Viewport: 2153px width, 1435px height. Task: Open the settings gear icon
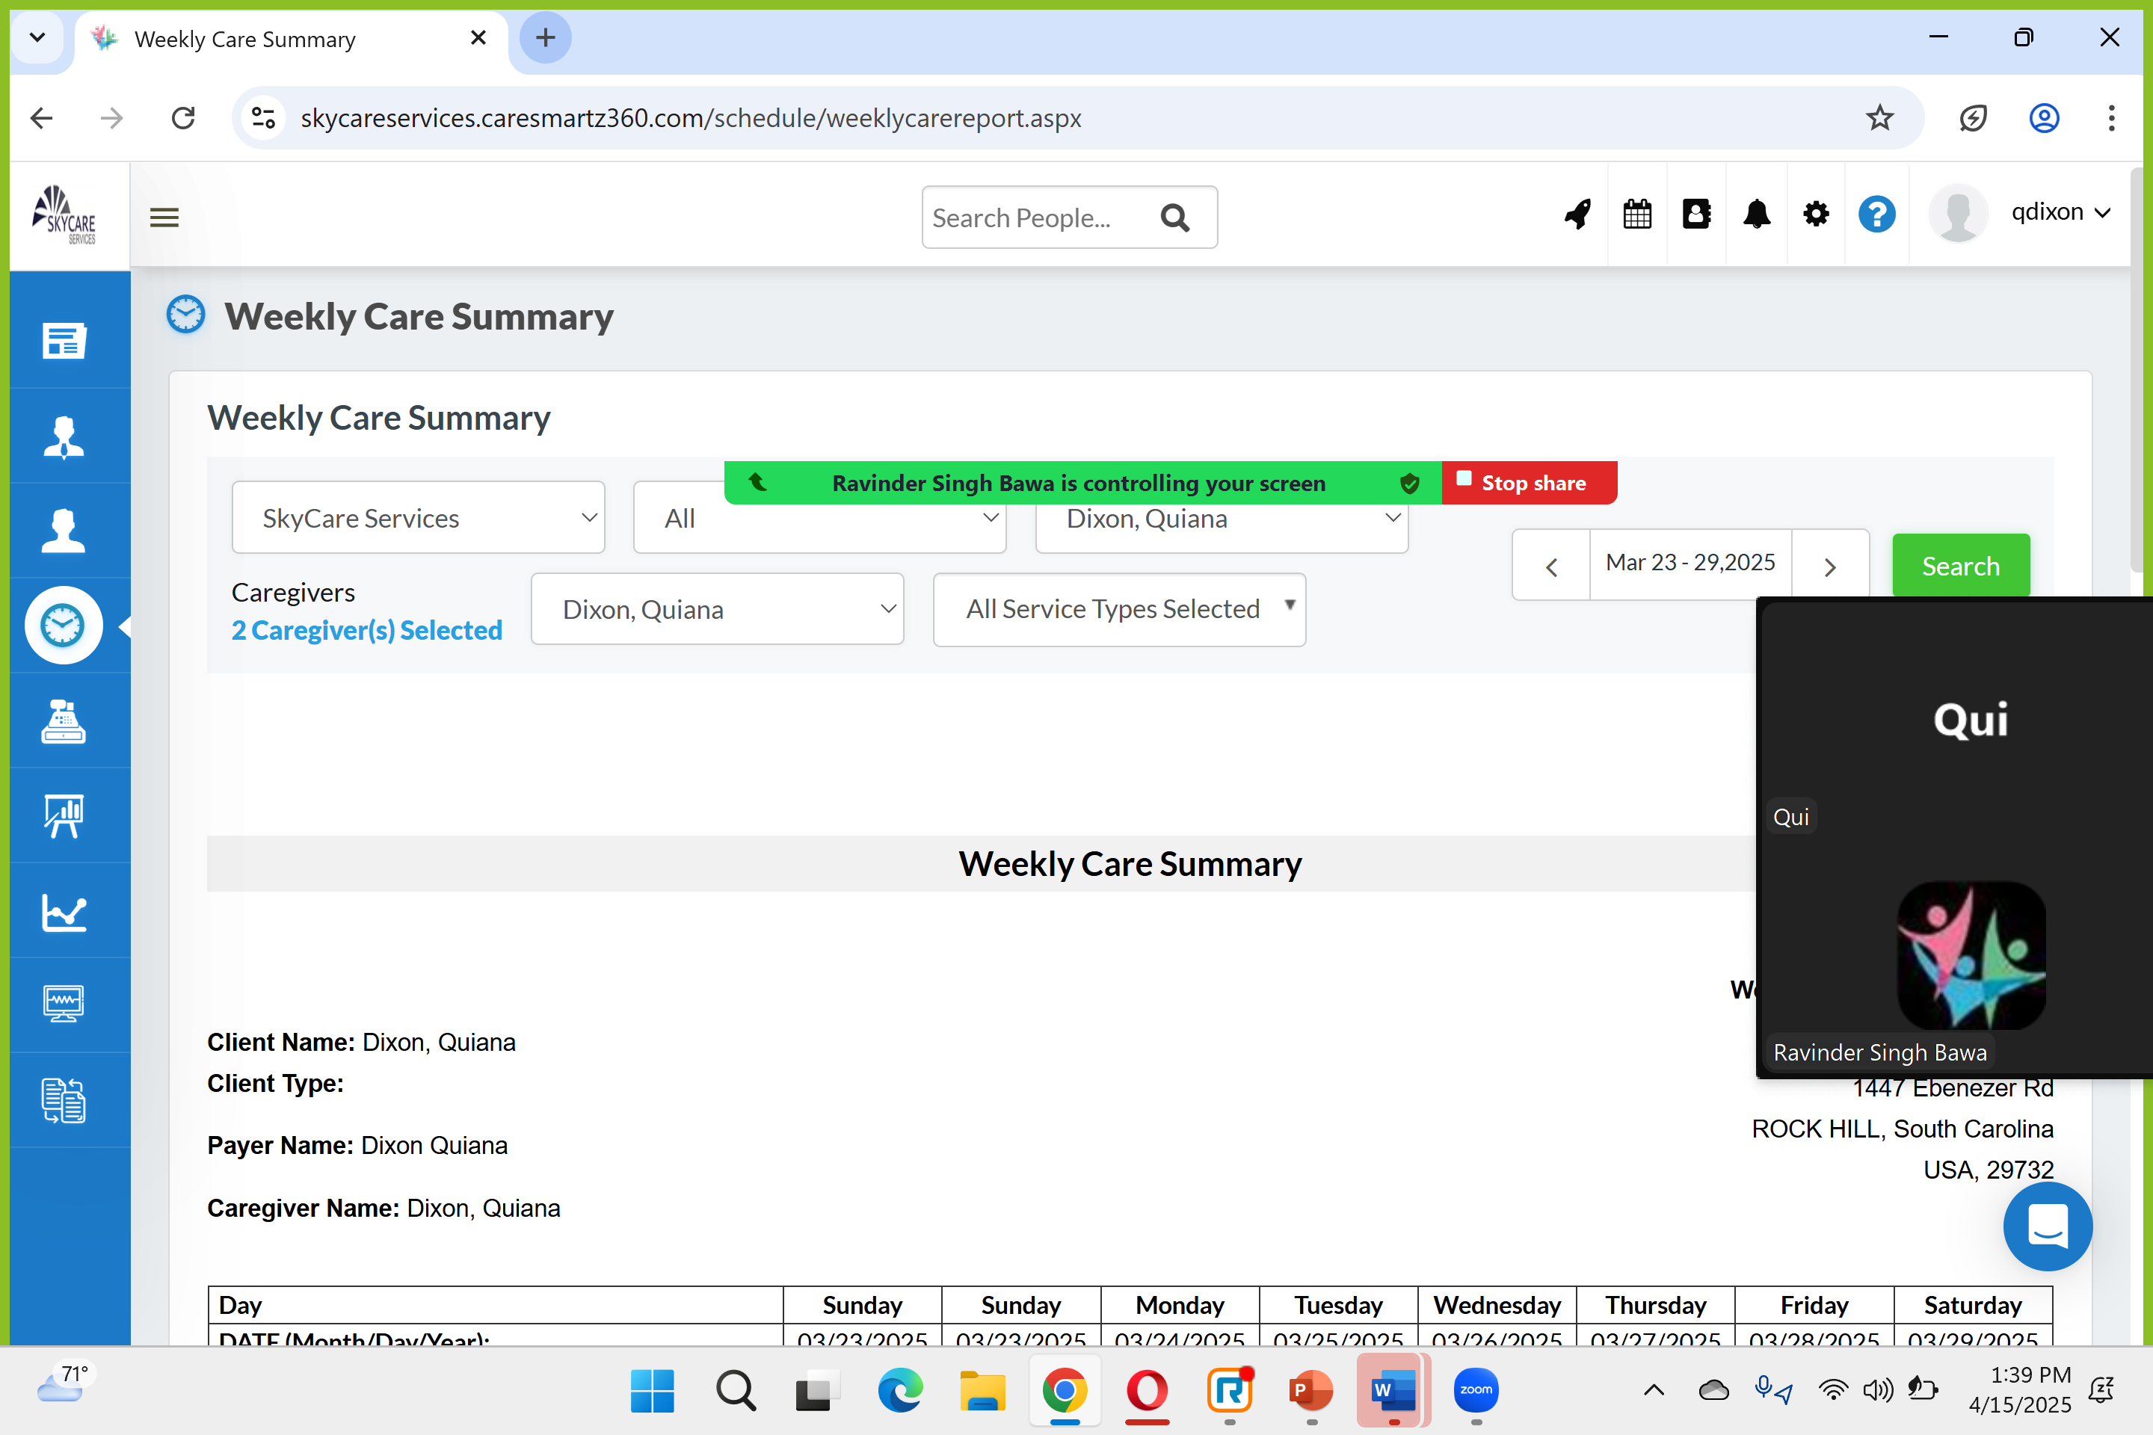pyautogui.click(x=1815, y=215)
